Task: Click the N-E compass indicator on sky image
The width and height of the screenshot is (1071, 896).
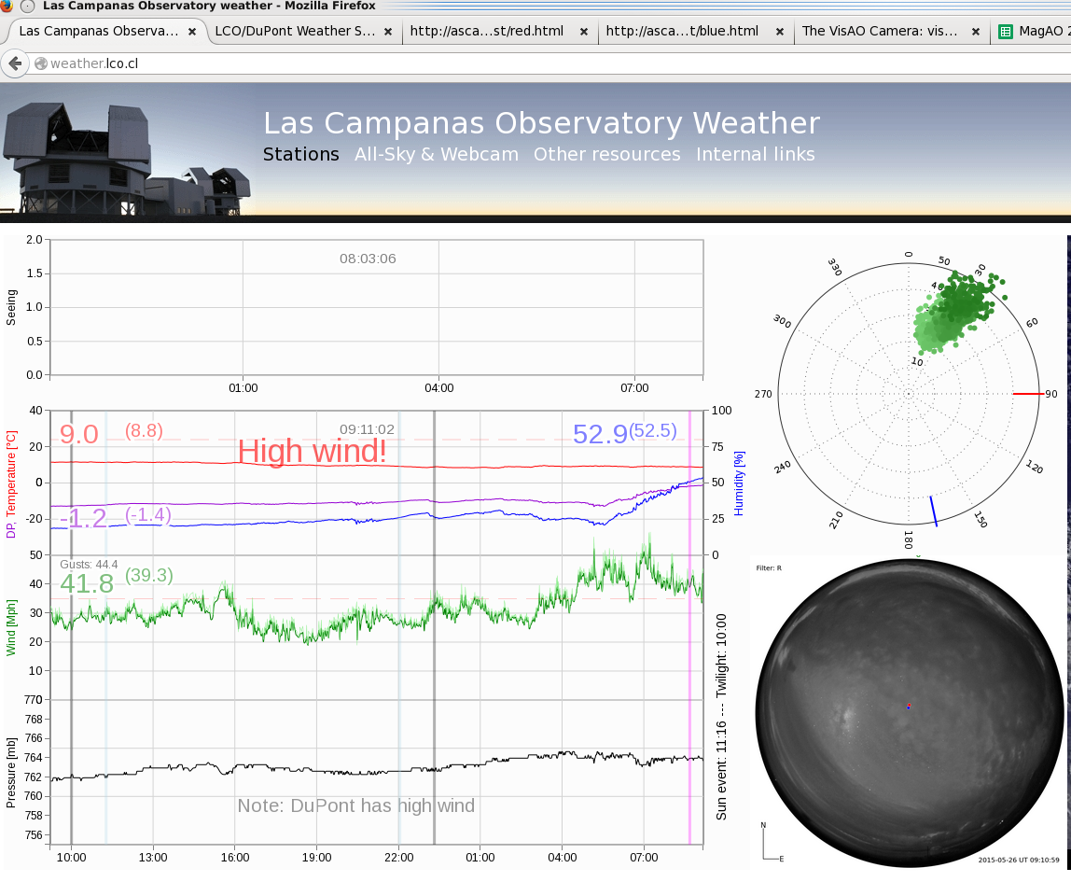Action: click(772, 843)
